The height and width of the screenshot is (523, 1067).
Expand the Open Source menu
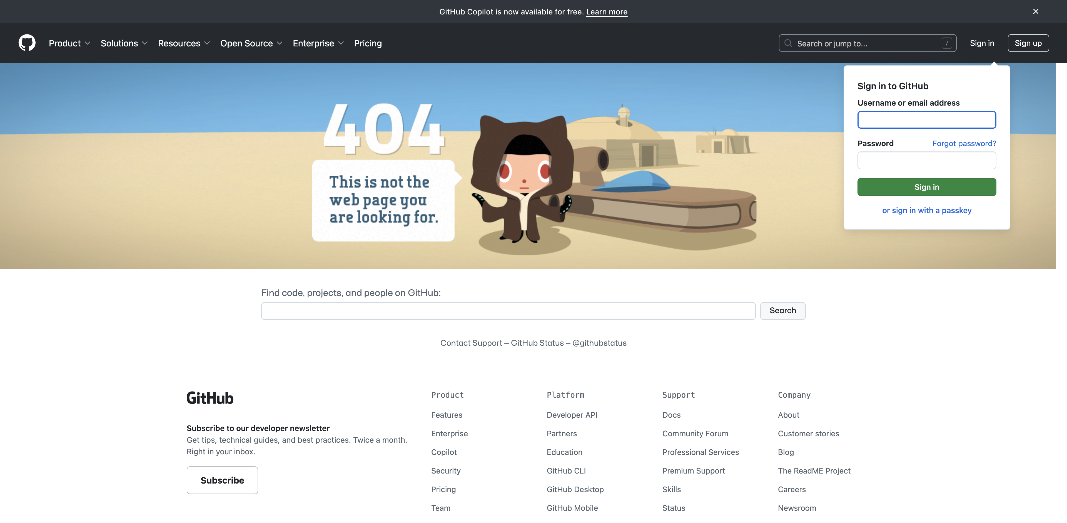tap(251, 43)
